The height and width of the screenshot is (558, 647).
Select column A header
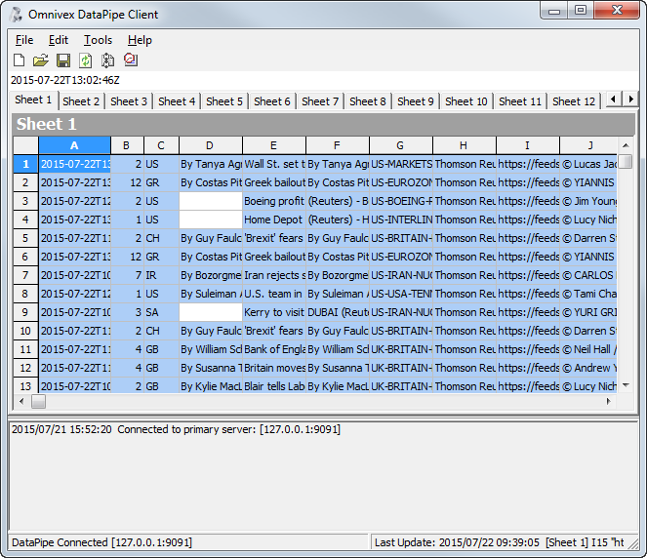74,145
